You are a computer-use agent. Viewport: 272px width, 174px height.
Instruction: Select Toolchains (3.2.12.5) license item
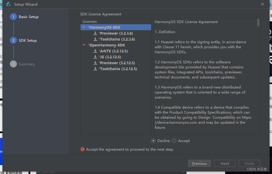coord(118,69)
